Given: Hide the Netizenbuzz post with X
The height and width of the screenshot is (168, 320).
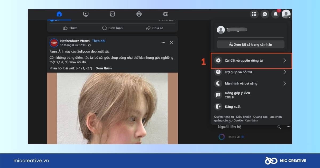Looking at the screenshot, I should [x=171, y=42].
